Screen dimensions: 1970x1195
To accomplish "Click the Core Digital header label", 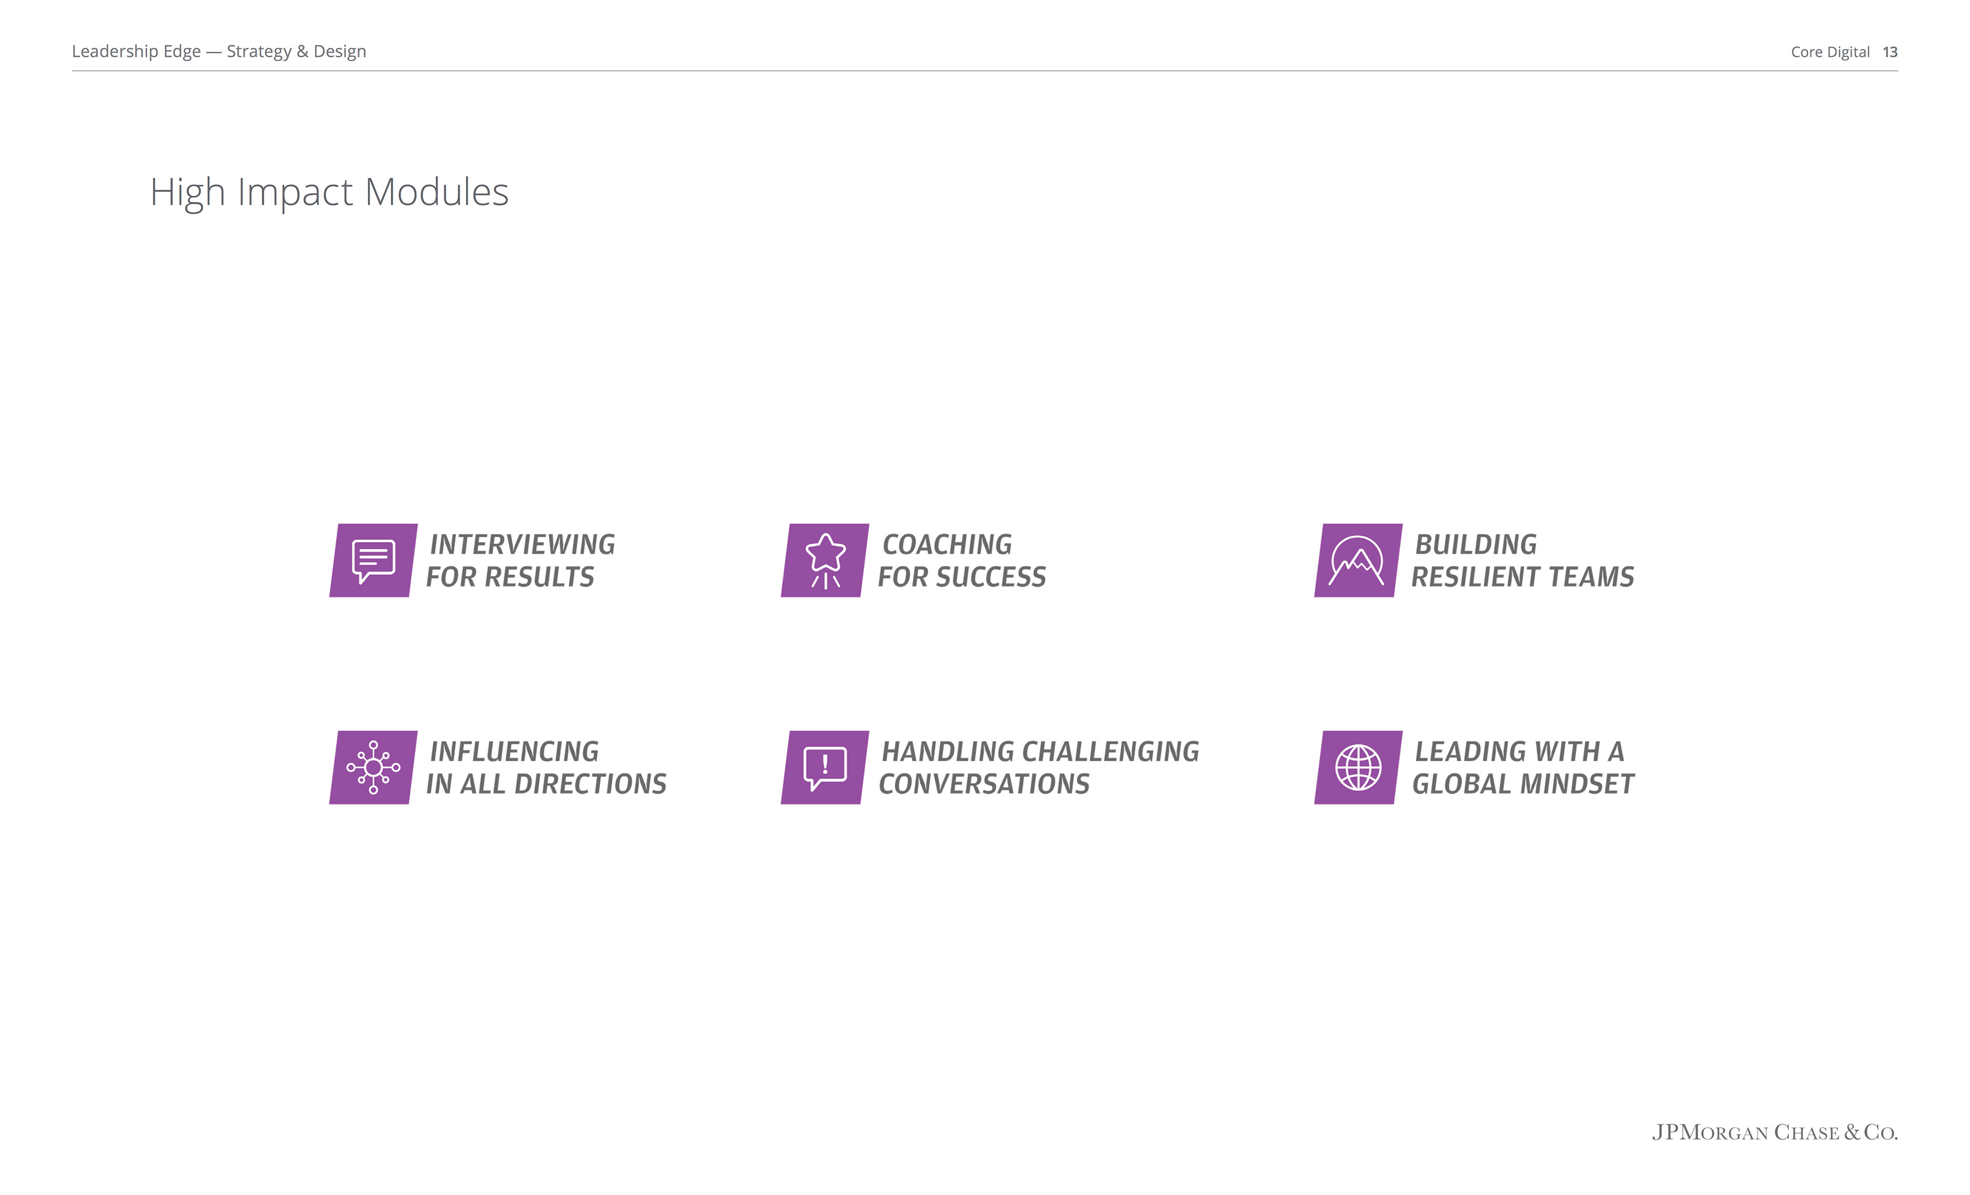I will 1830,52.
